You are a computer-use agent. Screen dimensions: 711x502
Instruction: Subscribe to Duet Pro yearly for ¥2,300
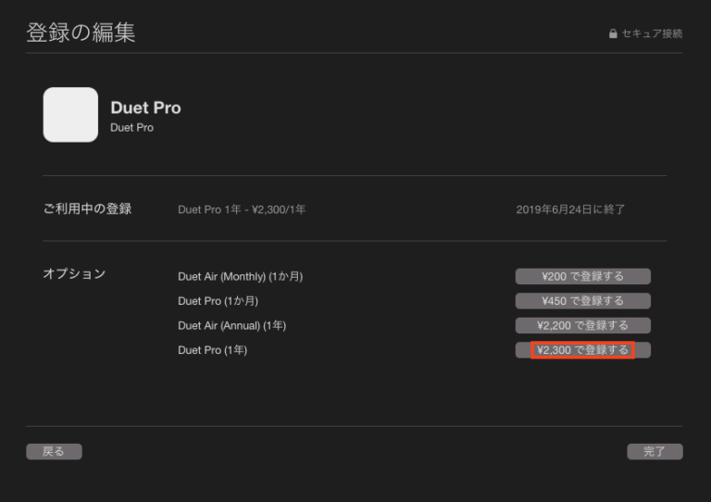582,350
